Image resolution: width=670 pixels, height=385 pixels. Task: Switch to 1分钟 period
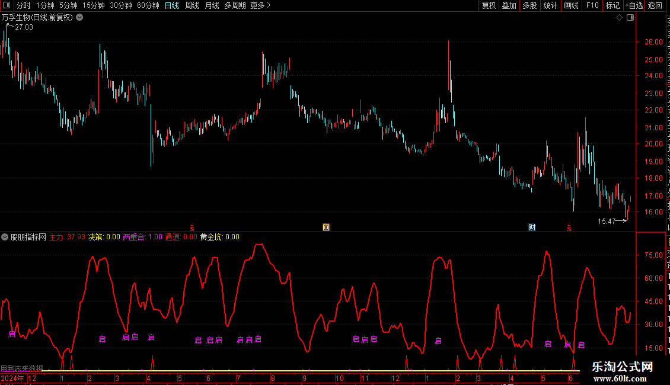[x=45, y=5]
